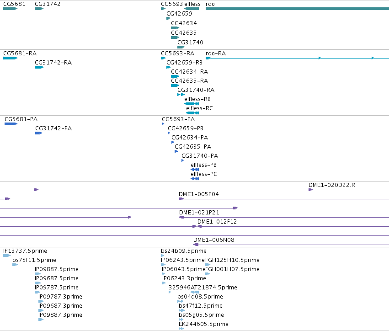Click EST IP09787.5prime

[x=57, y=288]
